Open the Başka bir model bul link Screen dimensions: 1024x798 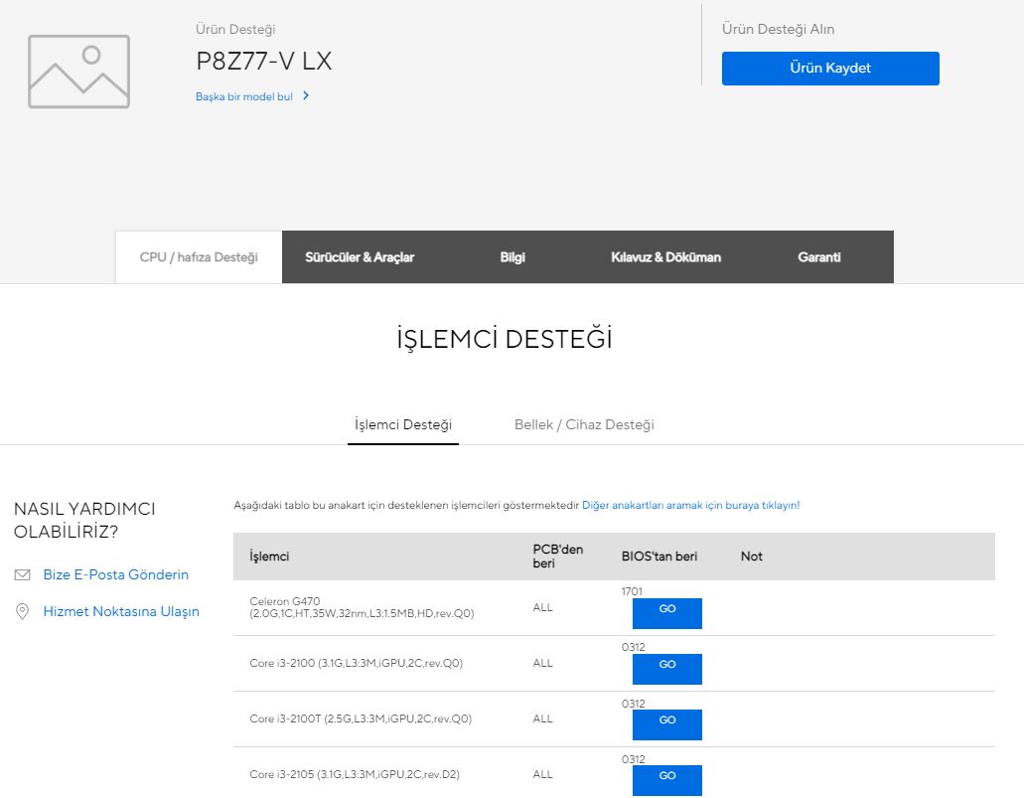tap(244, 96)
